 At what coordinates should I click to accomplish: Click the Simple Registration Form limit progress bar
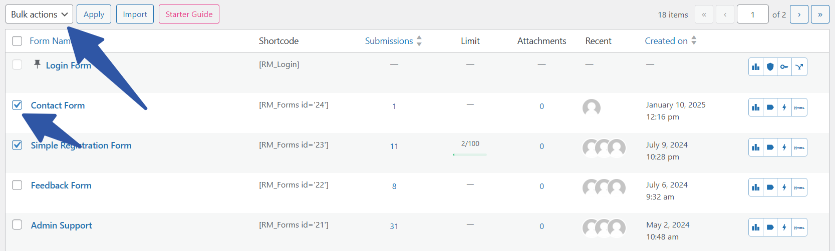(470, 154)
